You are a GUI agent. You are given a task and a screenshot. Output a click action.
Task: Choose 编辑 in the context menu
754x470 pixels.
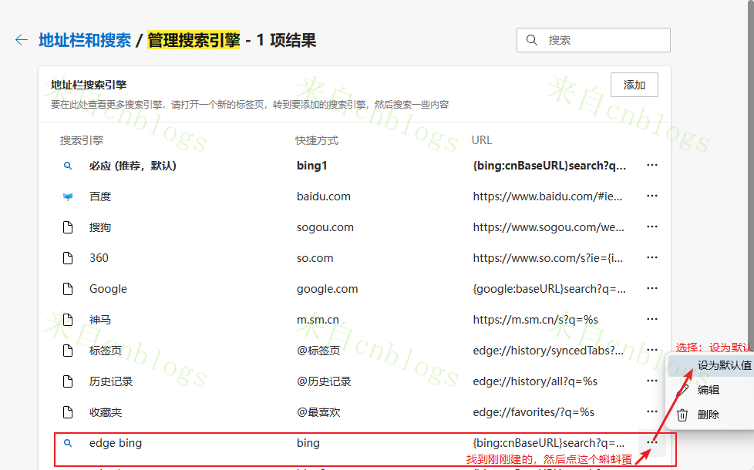tap(709, 390)
